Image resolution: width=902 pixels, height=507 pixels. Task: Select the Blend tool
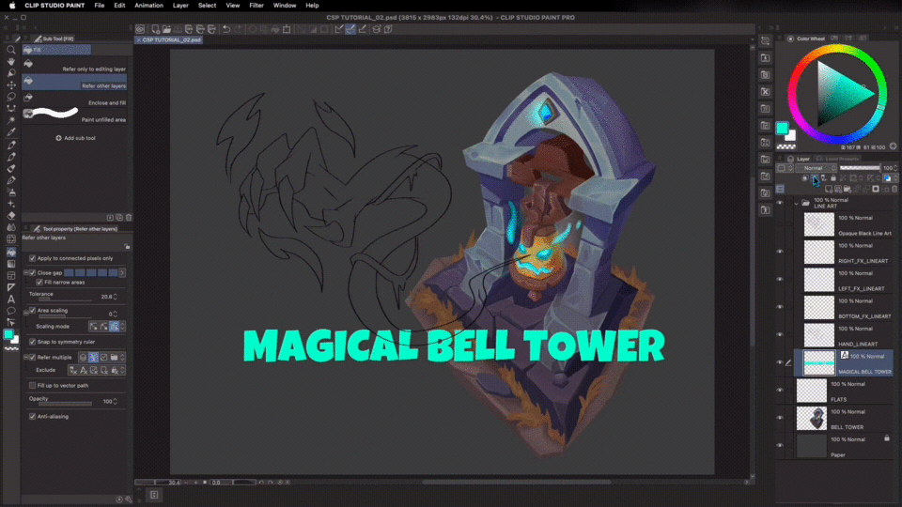[11, 227]
